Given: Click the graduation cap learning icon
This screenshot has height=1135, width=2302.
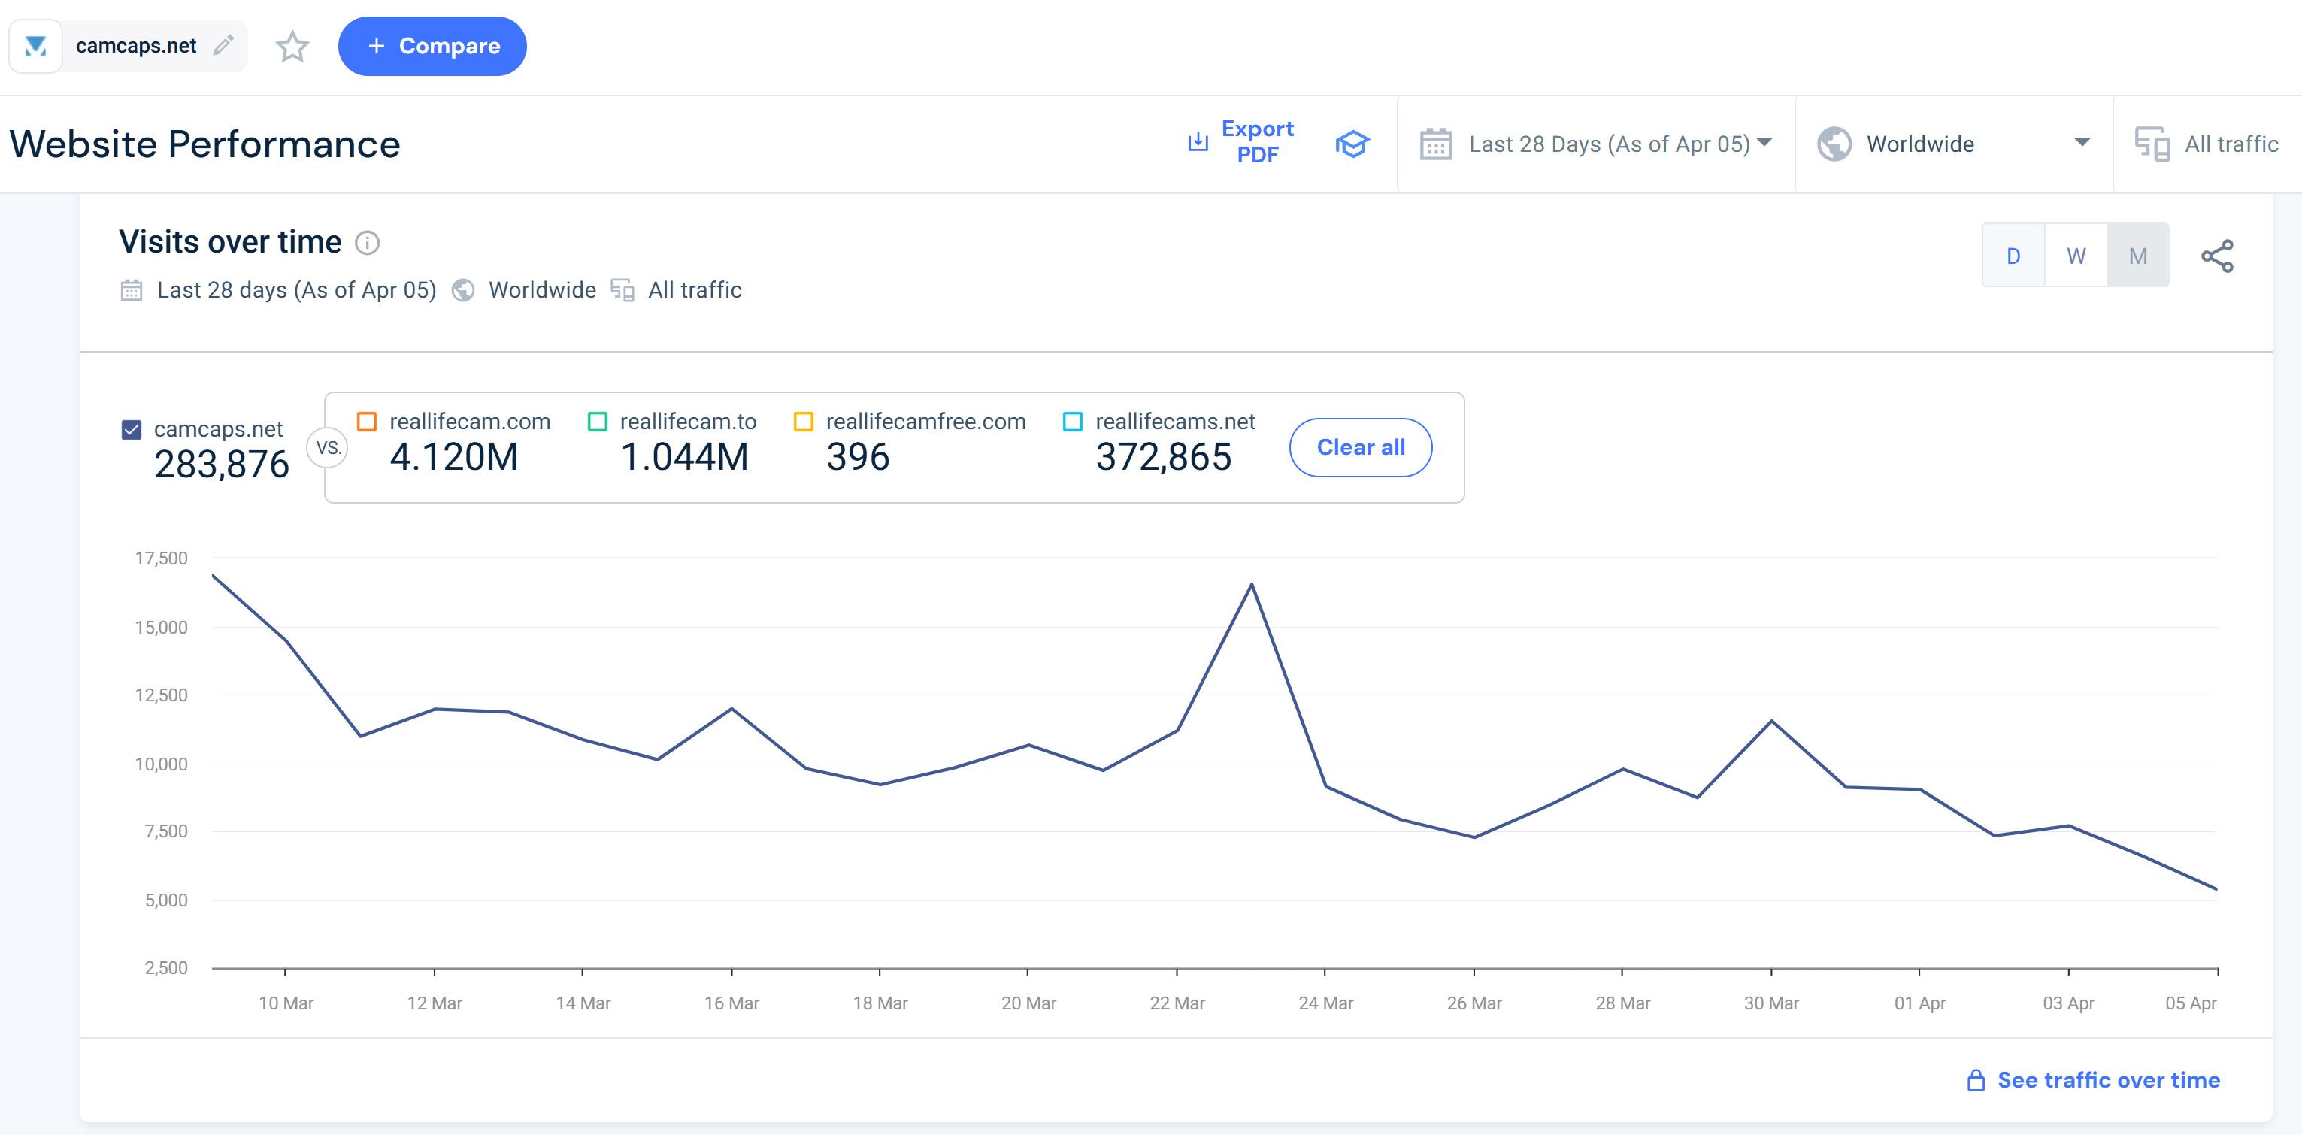Looking at the screenshot, I should point(1352,144).
